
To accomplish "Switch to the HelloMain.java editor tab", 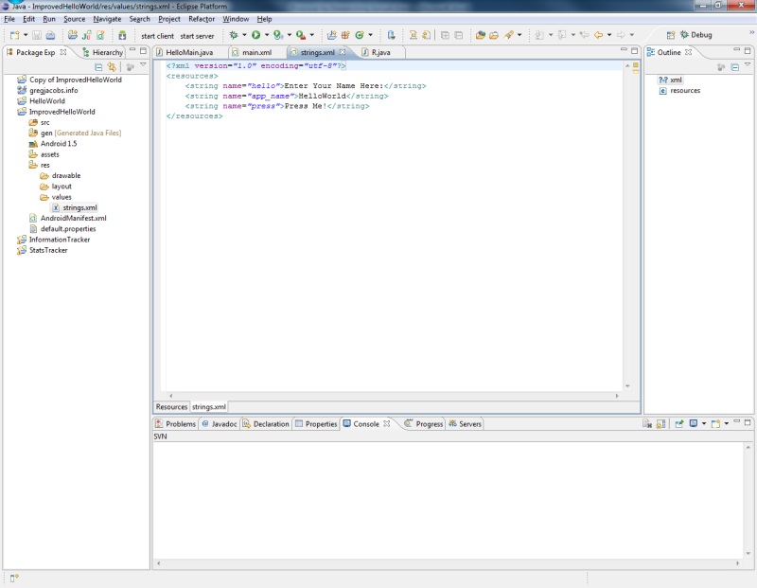I will (188, 52).
